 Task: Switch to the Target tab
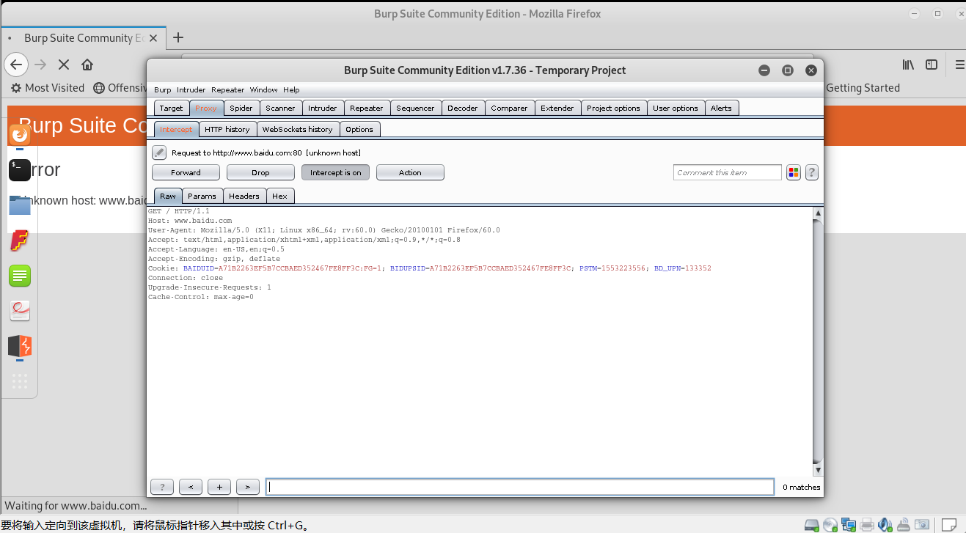[171, 108]
